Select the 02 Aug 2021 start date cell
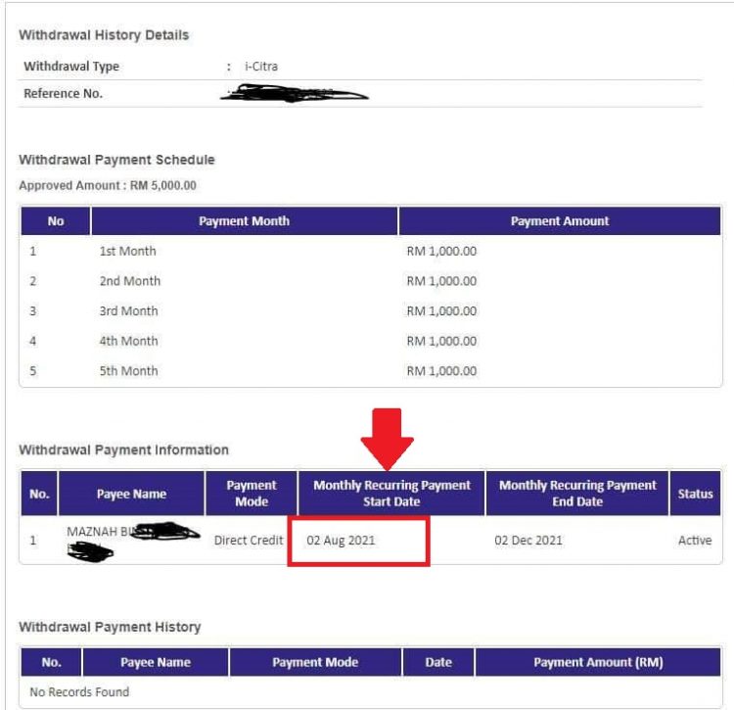Screen dimensions: 734x710 341,541
